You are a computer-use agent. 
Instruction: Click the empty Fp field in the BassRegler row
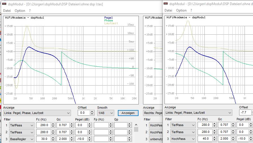tap(101, 139)
